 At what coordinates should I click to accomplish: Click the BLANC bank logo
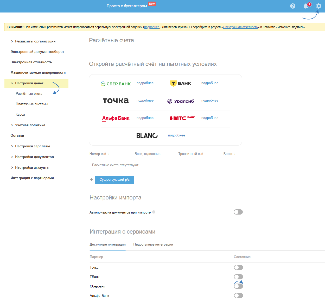(x=147, y=135)
